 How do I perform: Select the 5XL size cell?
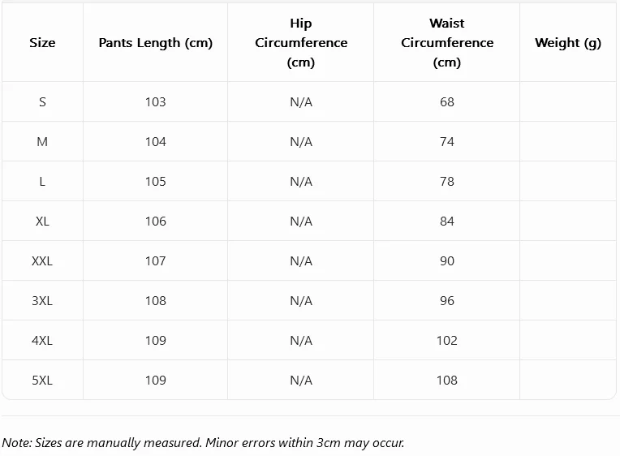pos(42,380)
